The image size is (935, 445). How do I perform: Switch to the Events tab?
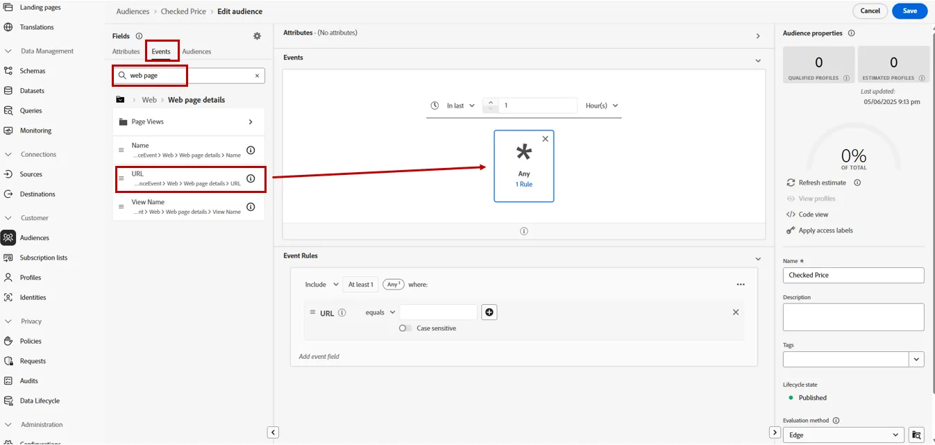[x=161, y=51]
